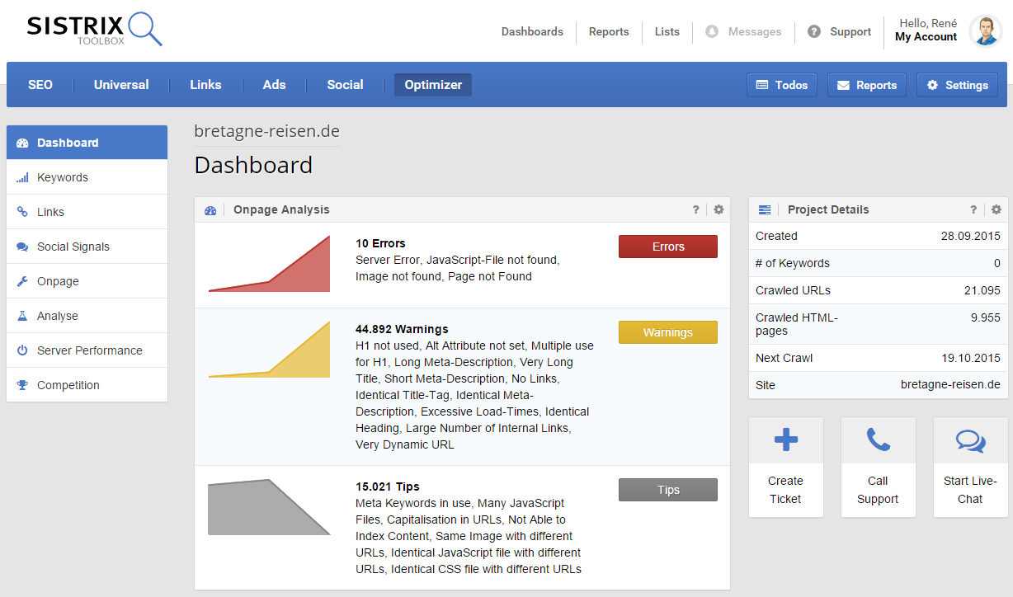Image resolution: width=1013 pixels, height=597 pixels.
Task: Click Project Details help question mark
Action: 973,209
